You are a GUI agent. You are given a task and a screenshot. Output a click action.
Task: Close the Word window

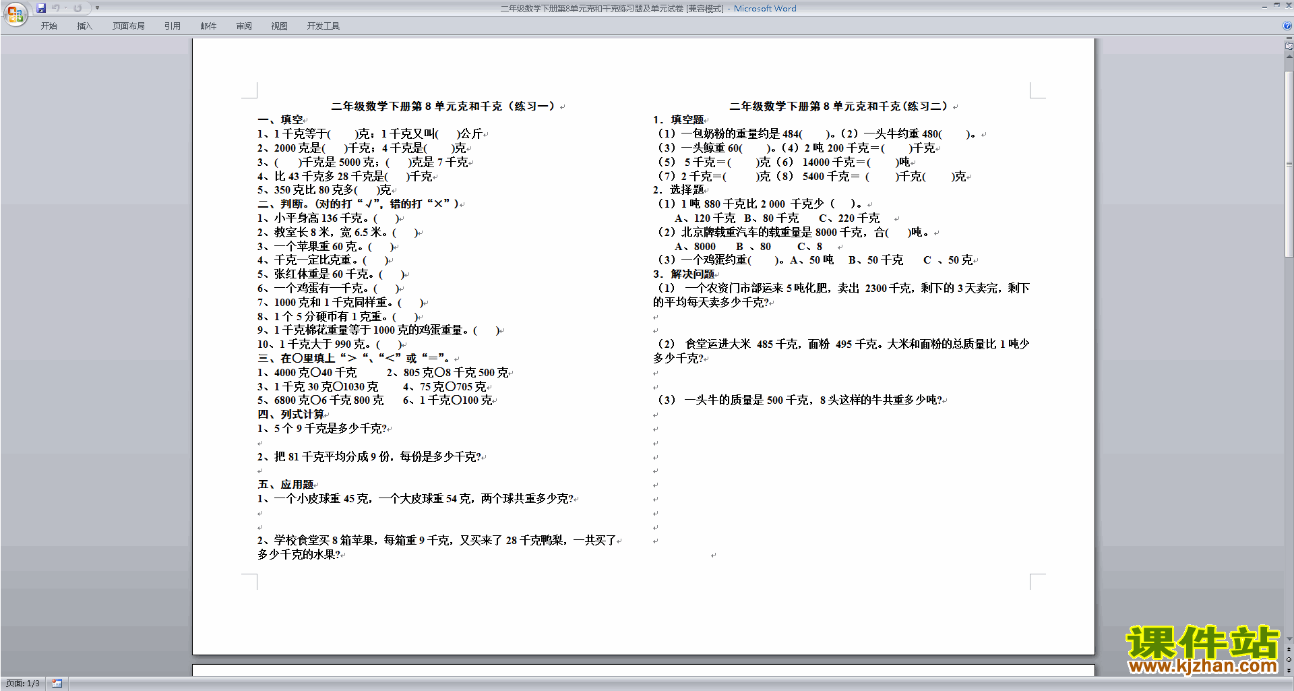(1288, 5)
